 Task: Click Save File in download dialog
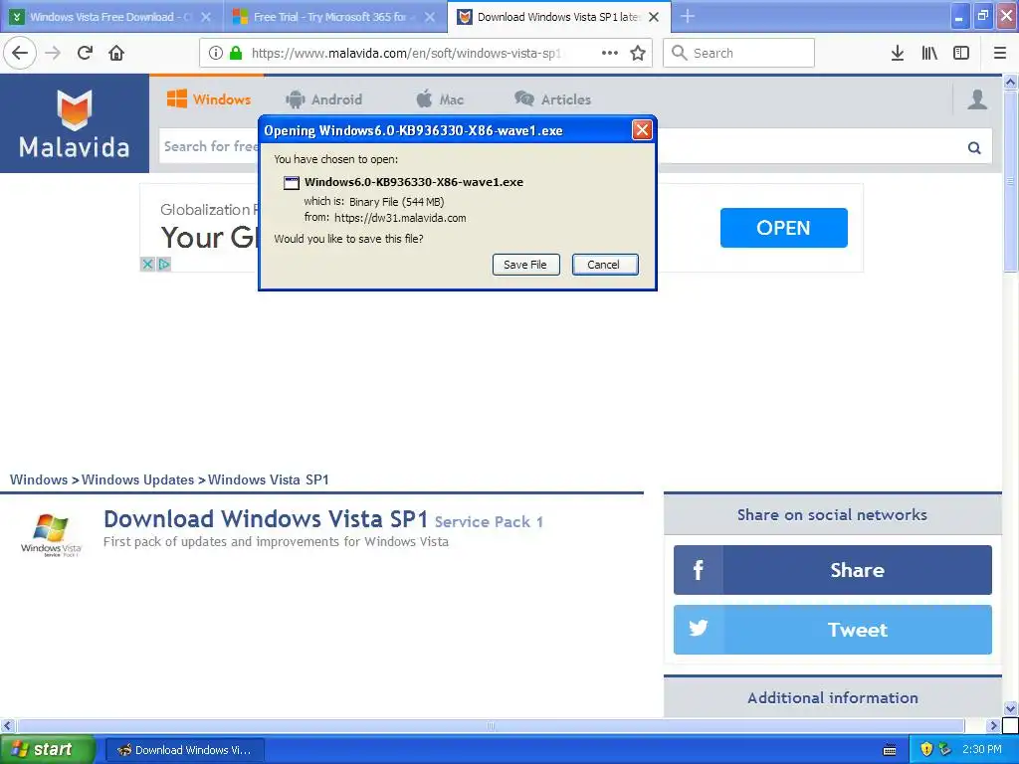click(525, 265)
